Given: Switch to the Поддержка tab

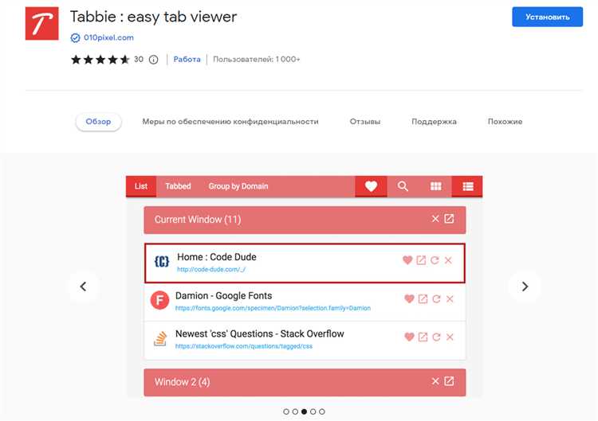Looking at the screenshot, I should (434, 122).
